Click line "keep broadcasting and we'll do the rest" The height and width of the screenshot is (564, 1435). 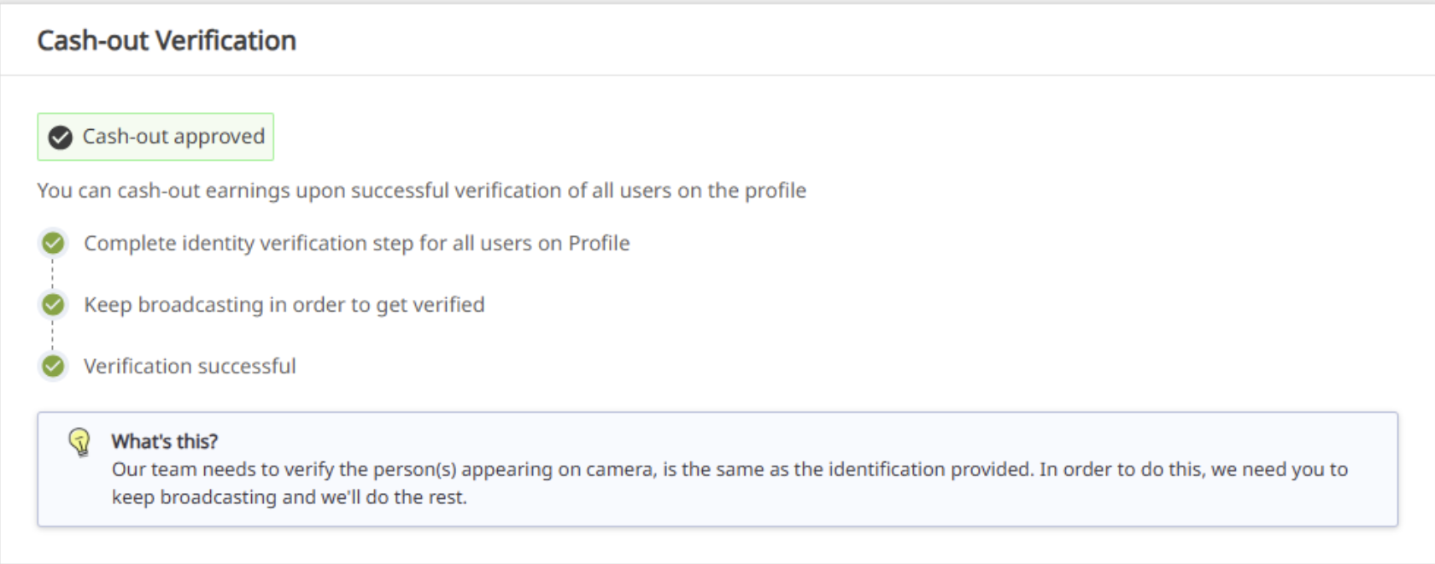point(290,497)
